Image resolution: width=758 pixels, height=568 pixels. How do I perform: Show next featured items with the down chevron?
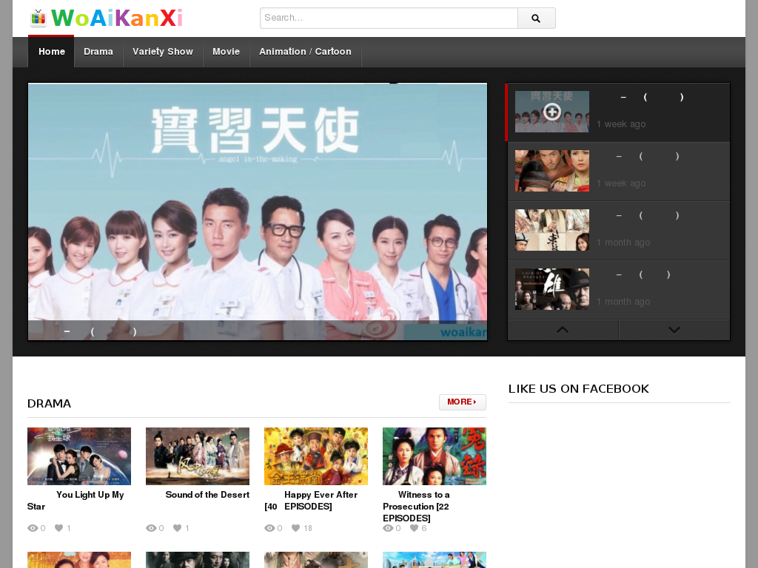(674, 330)
